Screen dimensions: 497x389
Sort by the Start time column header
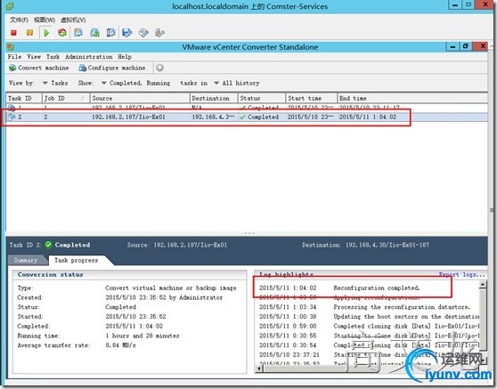(312, 98)
